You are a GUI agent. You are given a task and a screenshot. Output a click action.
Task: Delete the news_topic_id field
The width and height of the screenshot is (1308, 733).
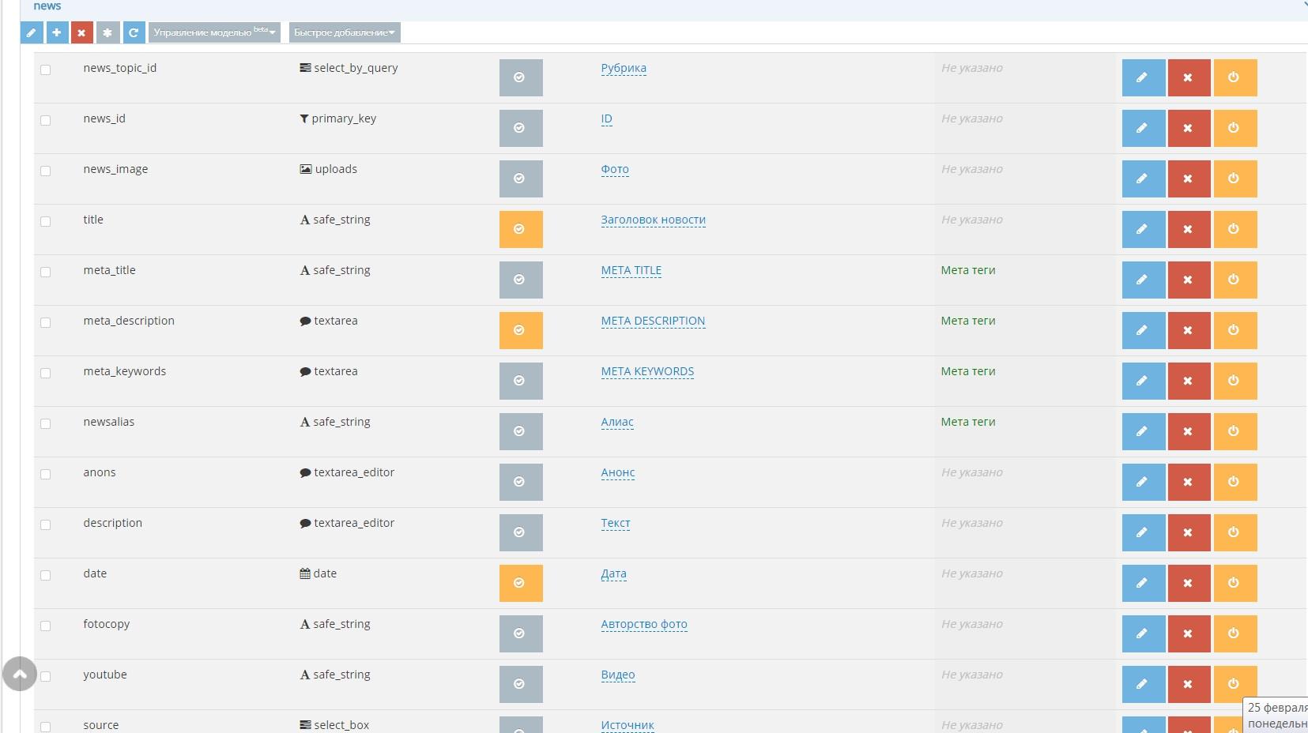(x=1189, y=77)
